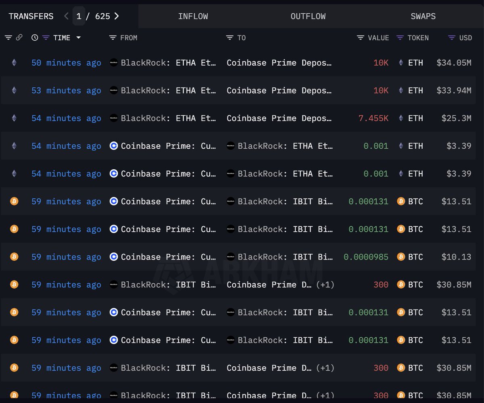Switch to the OUTFLOW tab
This screenshot has height=403, width=484.
pyautogui.click(x=308, y=16)
